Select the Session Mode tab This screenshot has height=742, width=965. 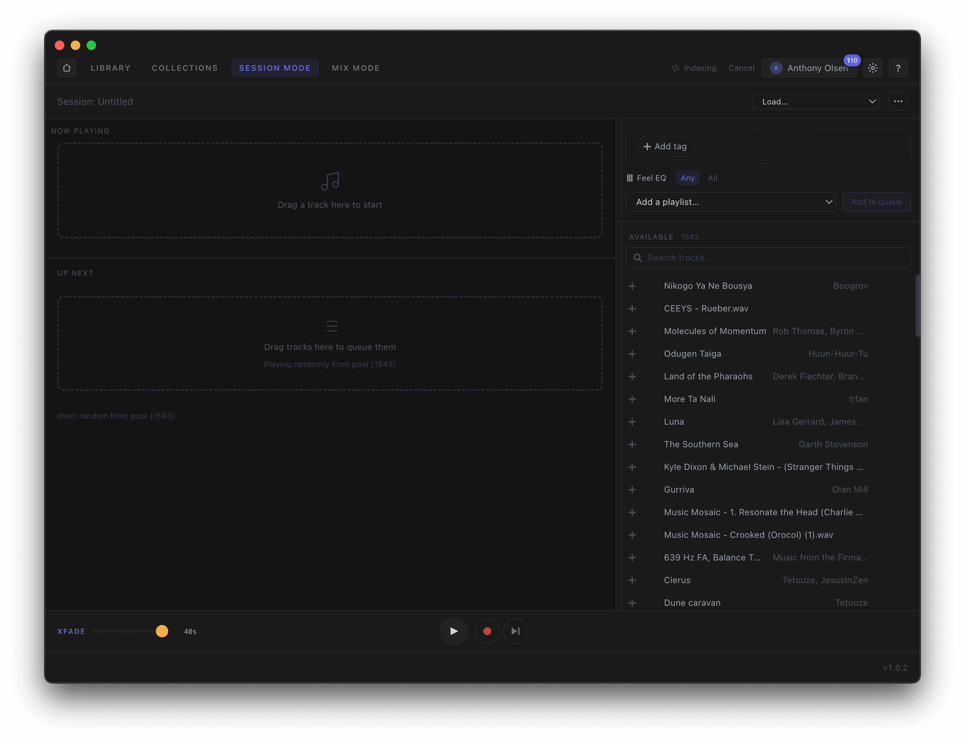274,68
